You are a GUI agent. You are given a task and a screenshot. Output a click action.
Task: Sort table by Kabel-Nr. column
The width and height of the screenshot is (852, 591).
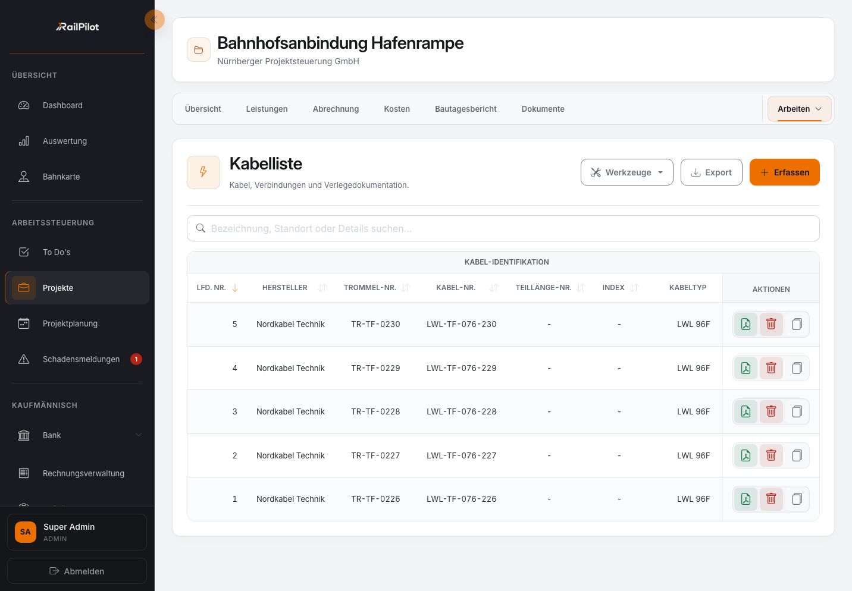[x=494, y=288]
